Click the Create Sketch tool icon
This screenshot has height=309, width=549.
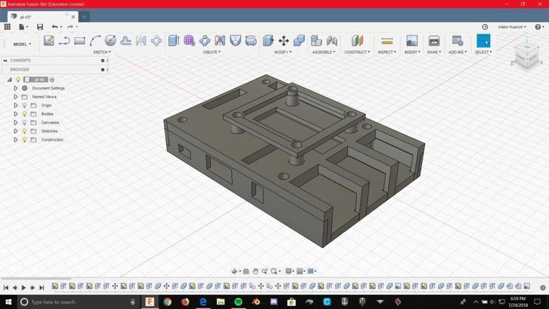[x=49, y=41]
